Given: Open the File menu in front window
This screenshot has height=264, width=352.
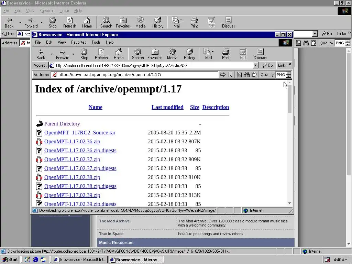Looking at the screenshot, I should [38, 42].
